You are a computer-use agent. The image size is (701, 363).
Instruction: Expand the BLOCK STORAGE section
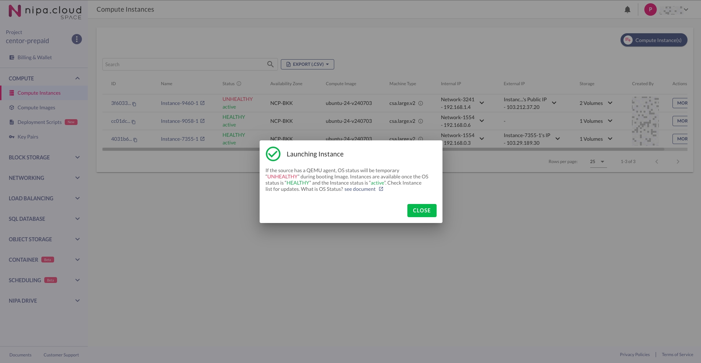[x=77, y=158]
